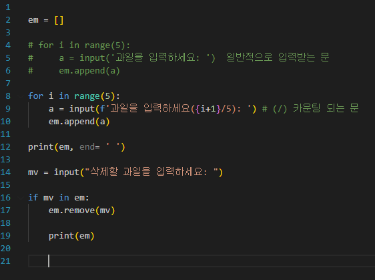Viewport: 375px width, 280px height.
Task: Select line number 2 in the gutter
Action: point(8,20)
